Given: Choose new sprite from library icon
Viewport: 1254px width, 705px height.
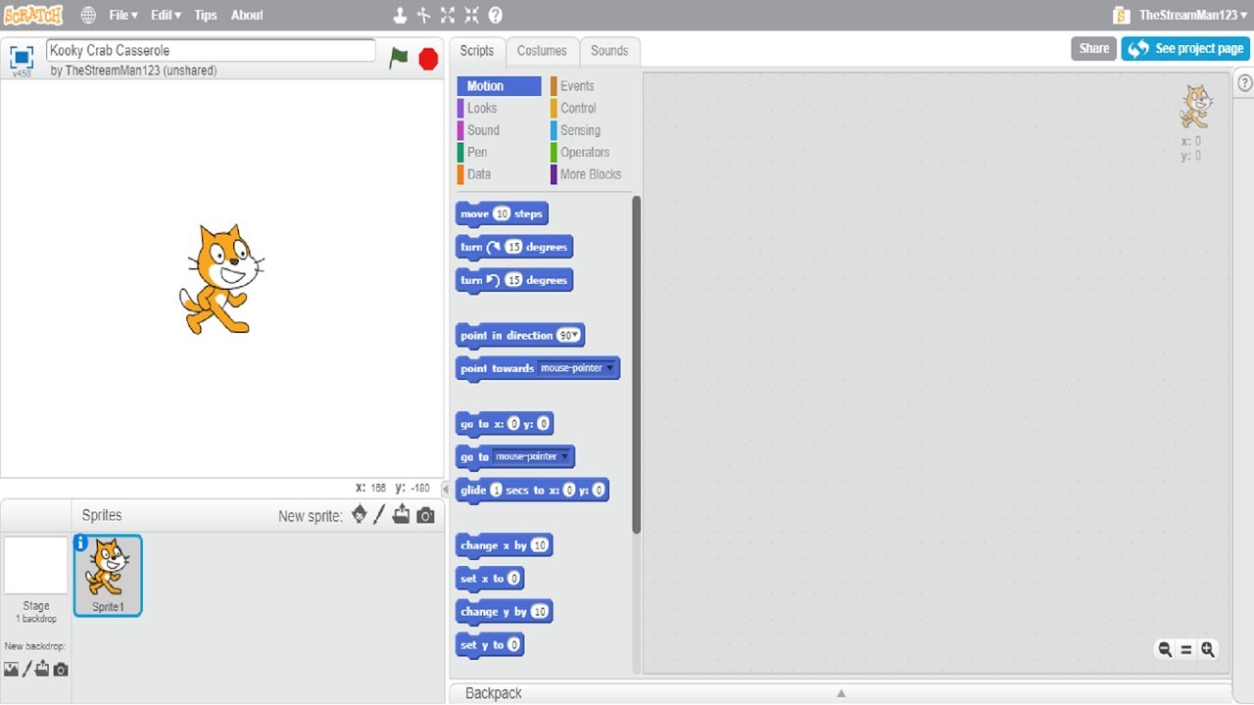Looking at the screenshot, I should [360, 514].
